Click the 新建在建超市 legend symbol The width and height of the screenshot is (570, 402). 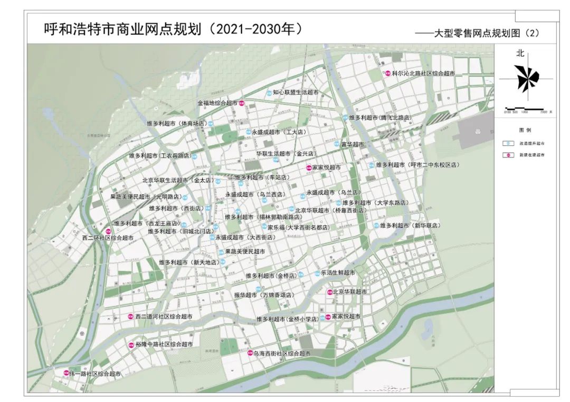[x=508, y=155]
